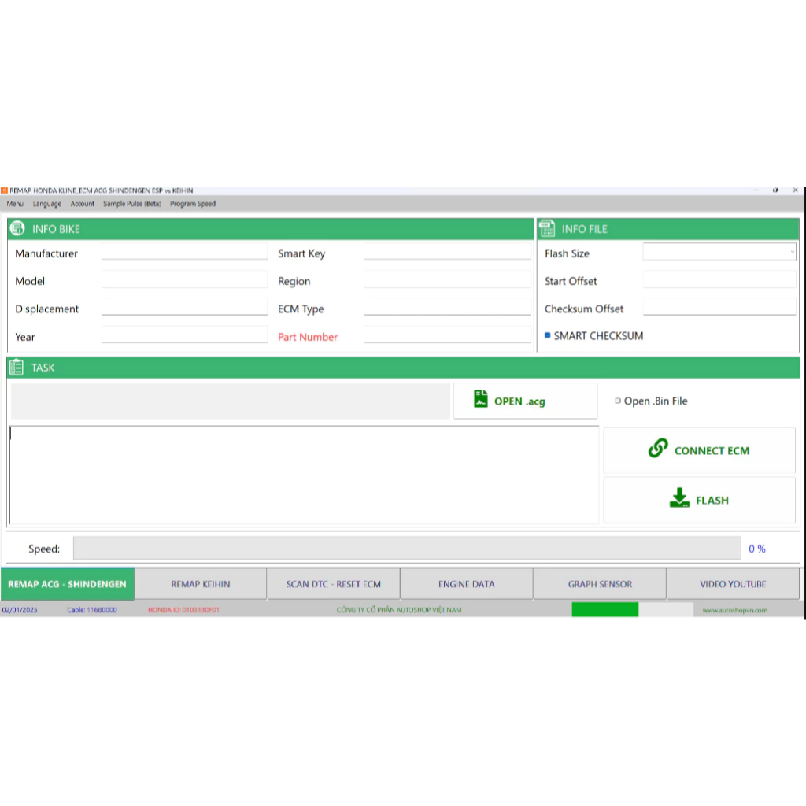Click the download icon on FLASH
Viewport: 806px width, 806px height.
[679, 498]
